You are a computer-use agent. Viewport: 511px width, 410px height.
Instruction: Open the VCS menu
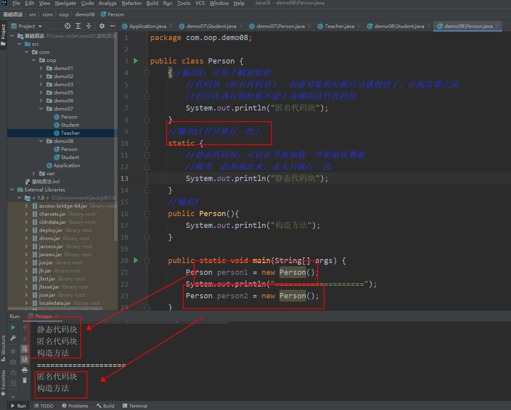200,3
